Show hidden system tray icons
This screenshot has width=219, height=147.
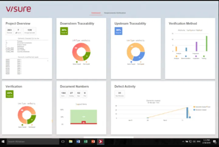point(183,142)
